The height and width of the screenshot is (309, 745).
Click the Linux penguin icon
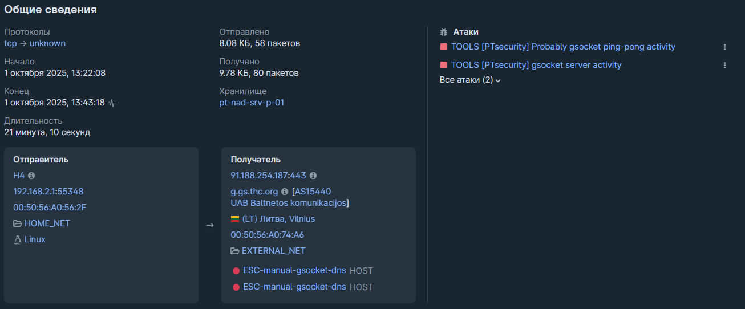(x=17, y=239)
